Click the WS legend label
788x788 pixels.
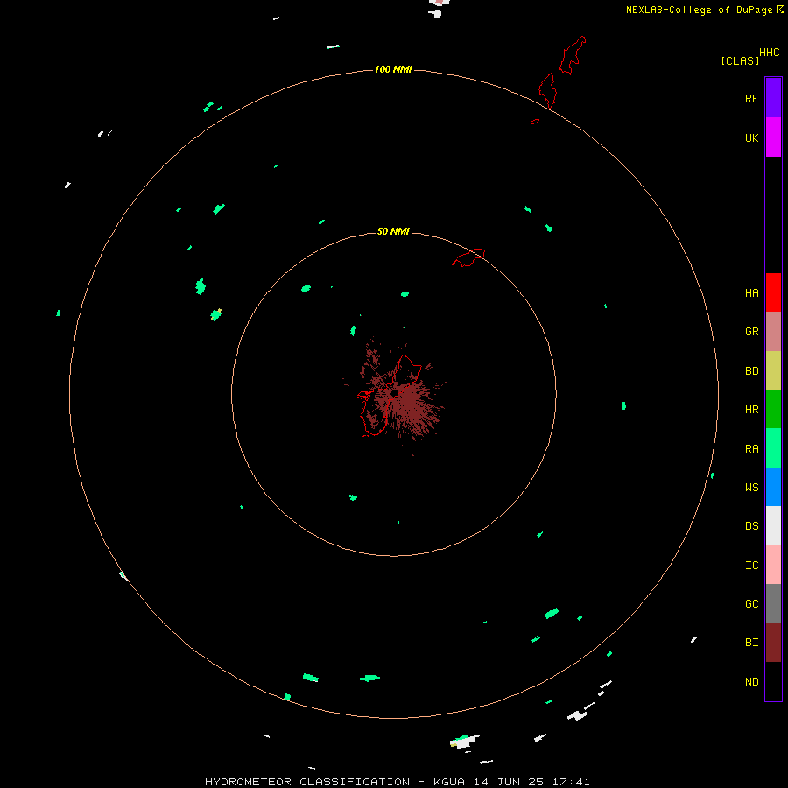[x=751, y=487]
